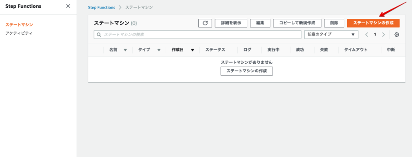
Task: Click the ステートマシン breadcrumb text
Action: click(x=139, y=8)
